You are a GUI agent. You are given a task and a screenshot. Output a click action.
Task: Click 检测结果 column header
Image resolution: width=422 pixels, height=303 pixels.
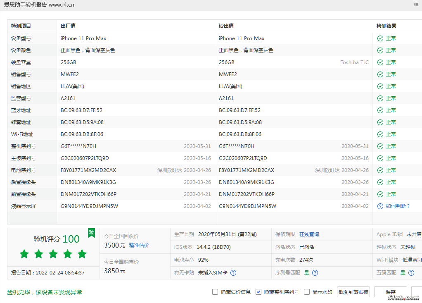(x=386, y=26)
